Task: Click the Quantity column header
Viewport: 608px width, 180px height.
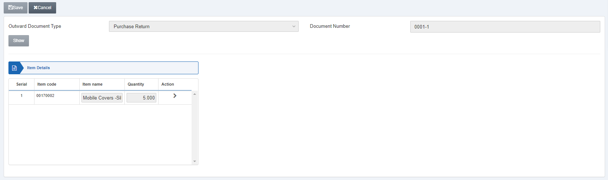Action: click(x=136, y=85)
